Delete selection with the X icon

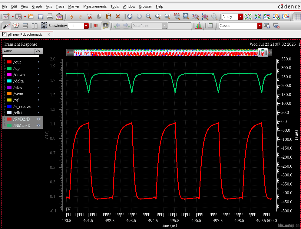pyautogui.click(x=118, y=17)
